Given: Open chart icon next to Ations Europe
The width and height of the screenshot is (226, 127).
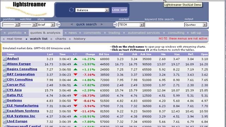Looking at the screenshot, I should [x=5, y=64].
